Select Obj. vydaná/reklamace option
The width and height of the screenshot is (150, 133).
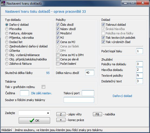coord(7,55)
